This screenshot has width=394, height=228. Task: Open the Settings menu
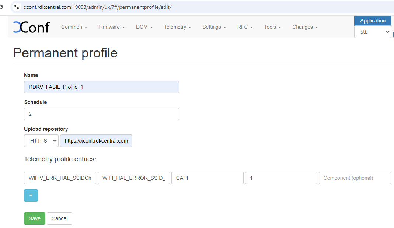(214, 27)
